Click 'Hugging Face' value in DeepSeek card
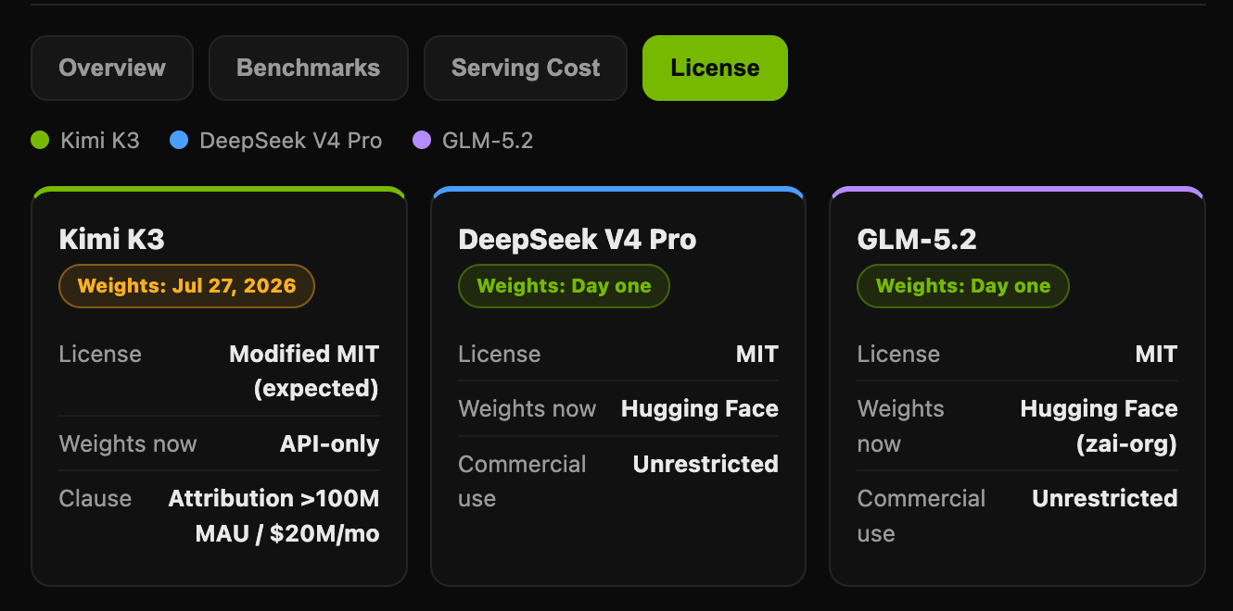This screenshot has height=611, width=1233. pos(700,409)
